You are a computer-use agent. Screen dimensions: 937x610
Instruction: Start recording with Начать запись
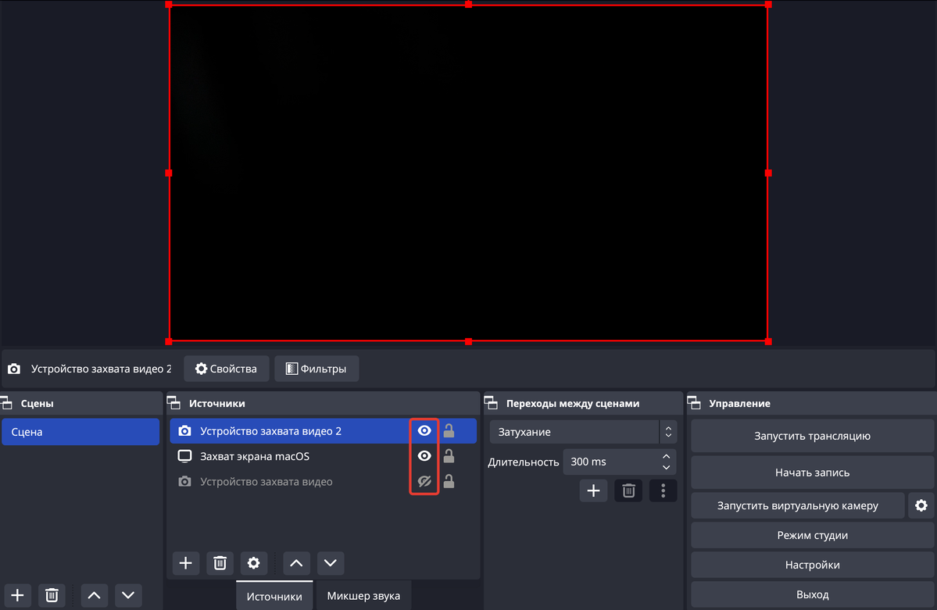coord(811,472)
